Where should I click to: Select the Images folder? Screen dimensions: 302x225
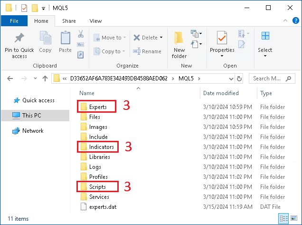point(94,127)
